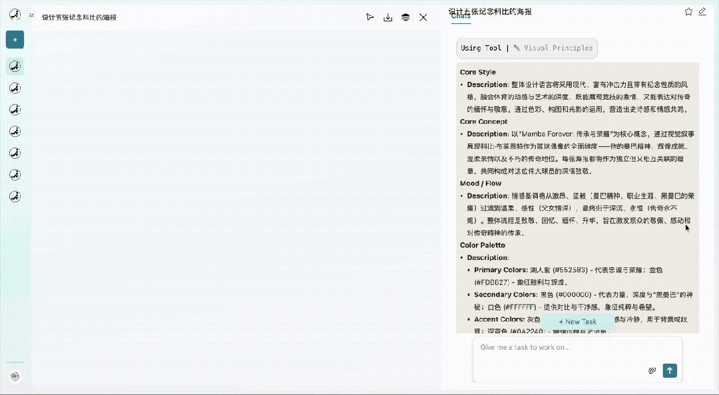Select the pointer cursor tool in canvas toolbar
This screenshot has width=719, height=395.
click(x=370, y=17)
